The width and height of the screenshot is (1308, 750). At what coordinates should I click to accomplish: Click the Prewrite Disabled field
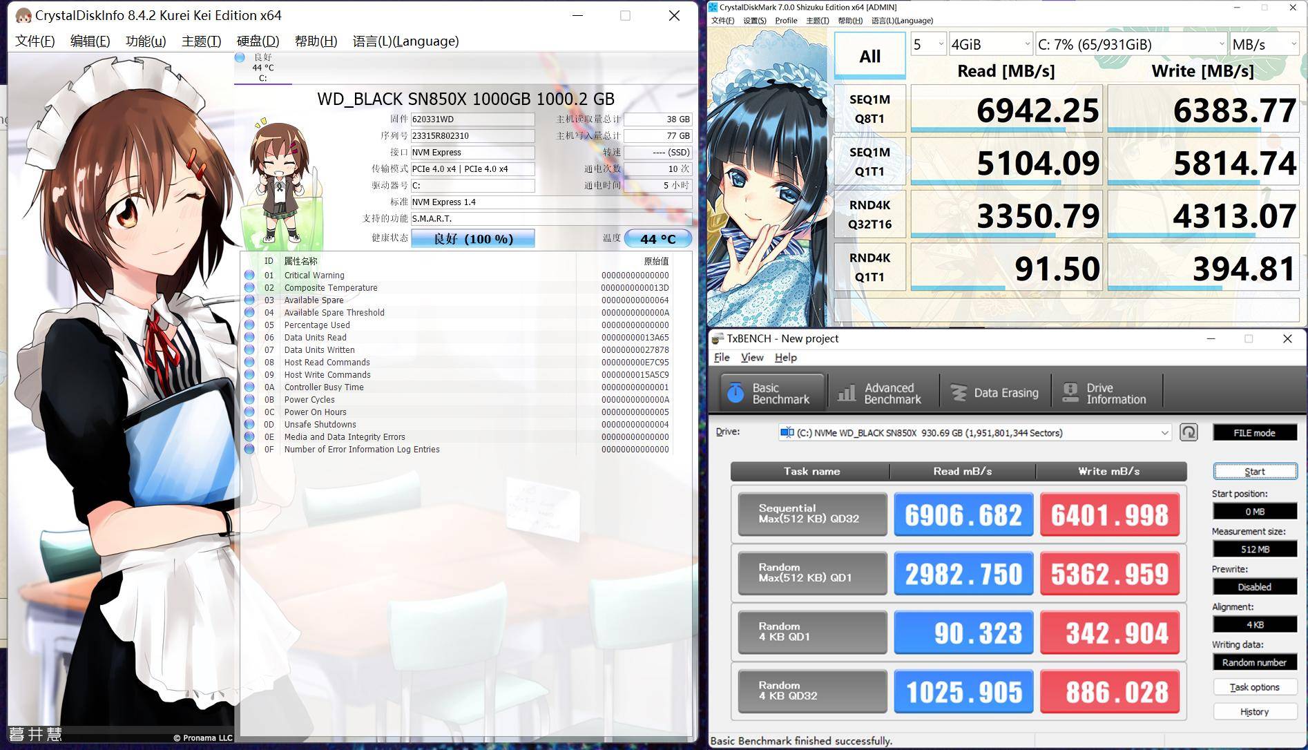click(x=1255, y=587)
